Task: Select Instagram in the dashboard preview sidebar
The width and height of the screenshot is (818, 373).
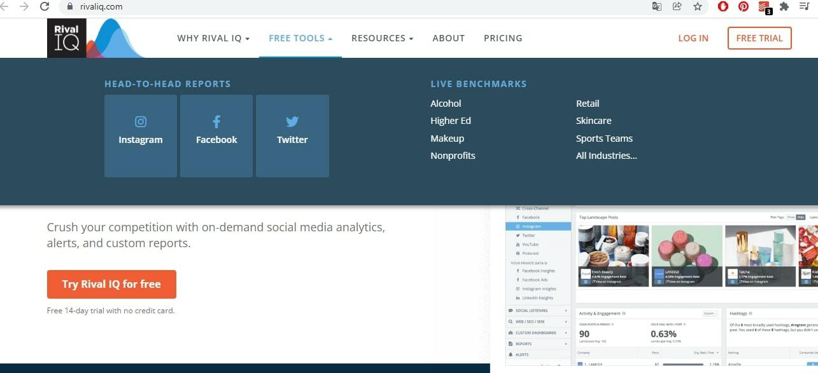Action: (x=539, y=226)
